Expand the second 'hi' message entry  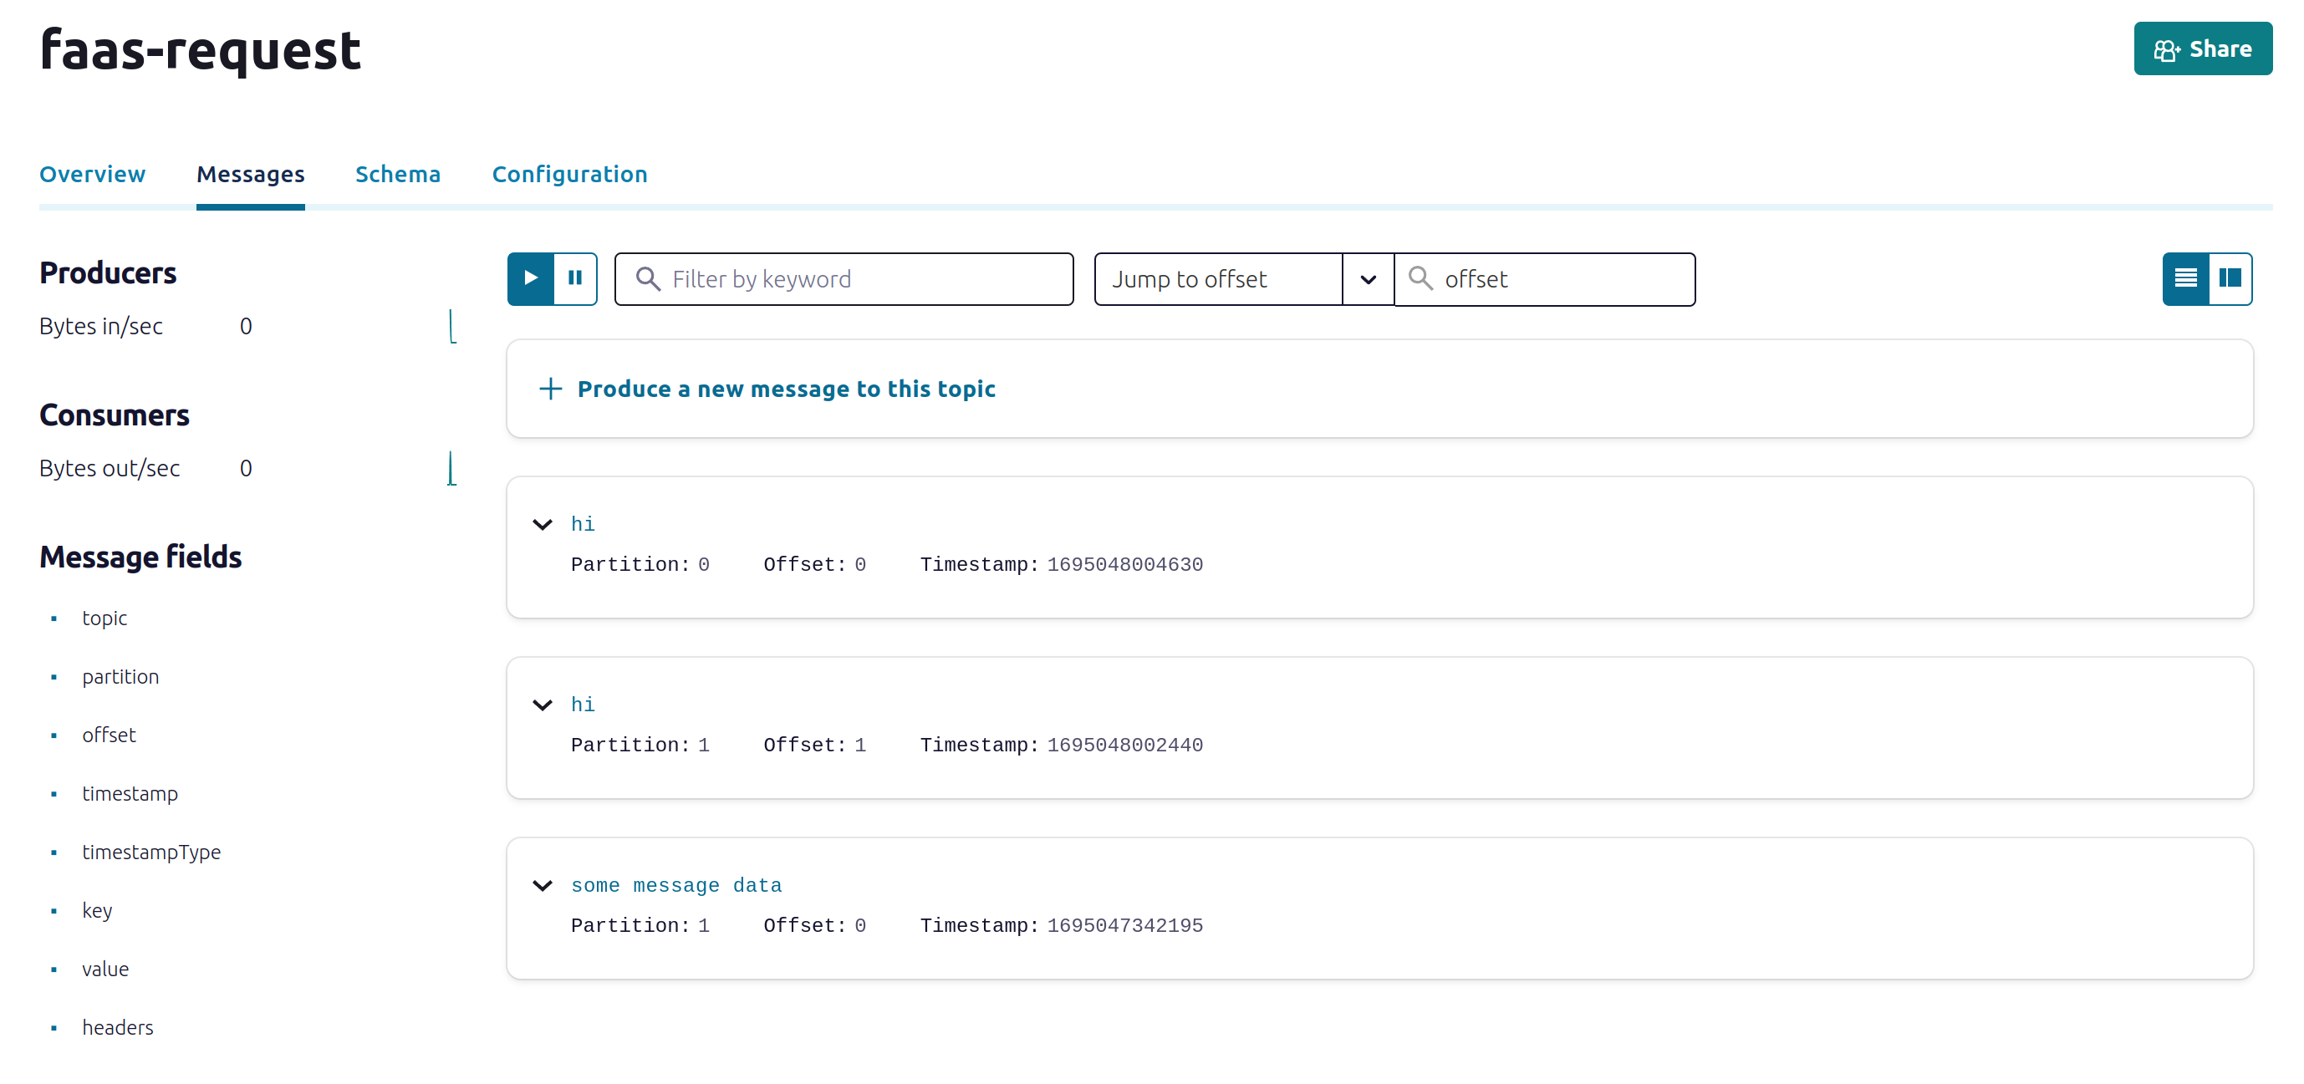545,705
